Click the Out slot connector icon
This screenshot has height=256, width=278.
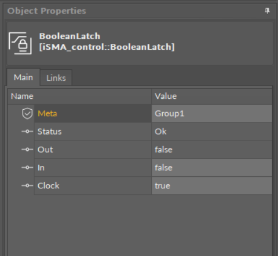[x=27, y=150]
